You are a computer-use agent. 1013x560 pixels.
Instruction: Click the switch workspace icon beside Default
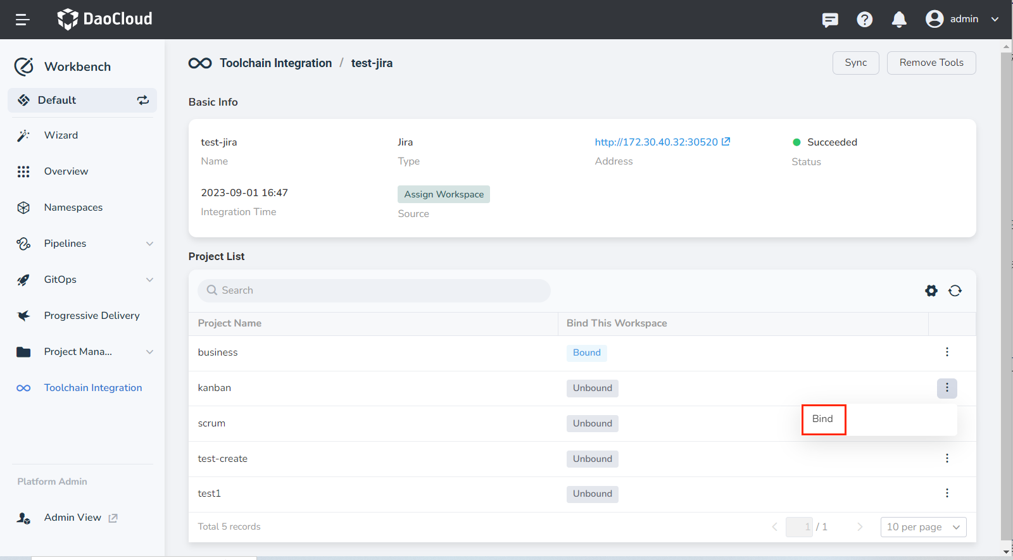coord(143,100)
